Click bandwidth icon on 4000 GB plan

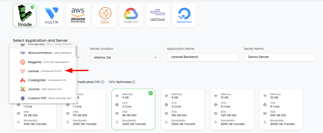117,122
